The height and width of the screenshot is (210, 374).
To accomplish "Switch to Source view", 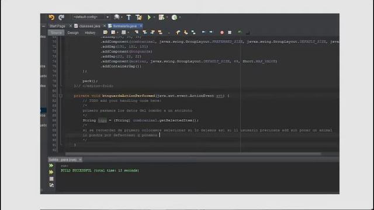I will point(56,33).
